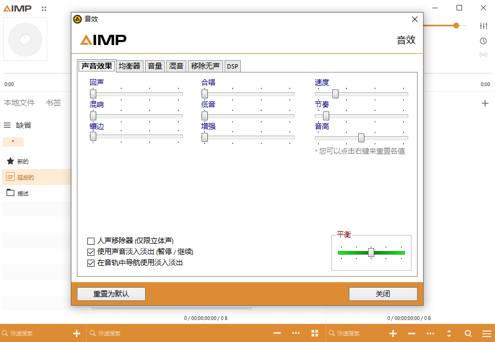This screenshot has height=342, width=495.
Task: Click the plus icon in bottom-left panel
Action: pos(76,333)
